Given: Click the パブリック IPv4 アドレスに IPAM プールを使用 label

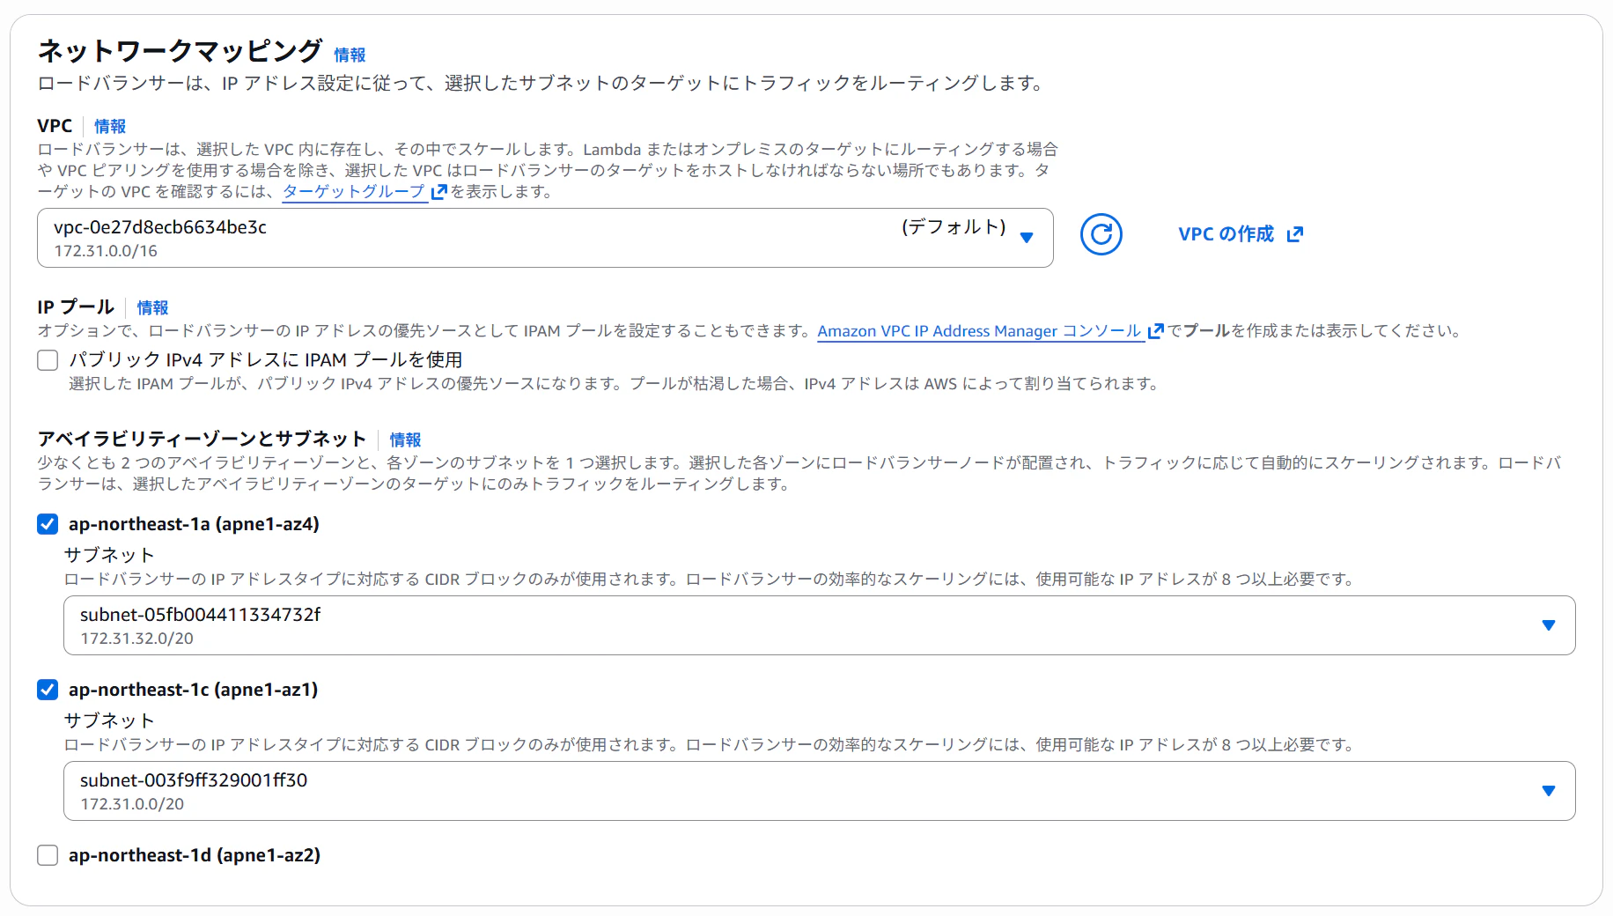Looking at the screenshot, I should click(266, 360).
